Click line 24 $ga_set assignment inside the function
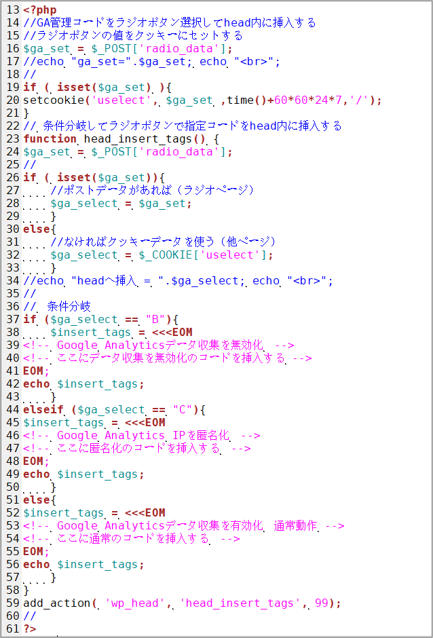This screenshot has height=638, width=433. pyautogui.click(x=128, y=152)
